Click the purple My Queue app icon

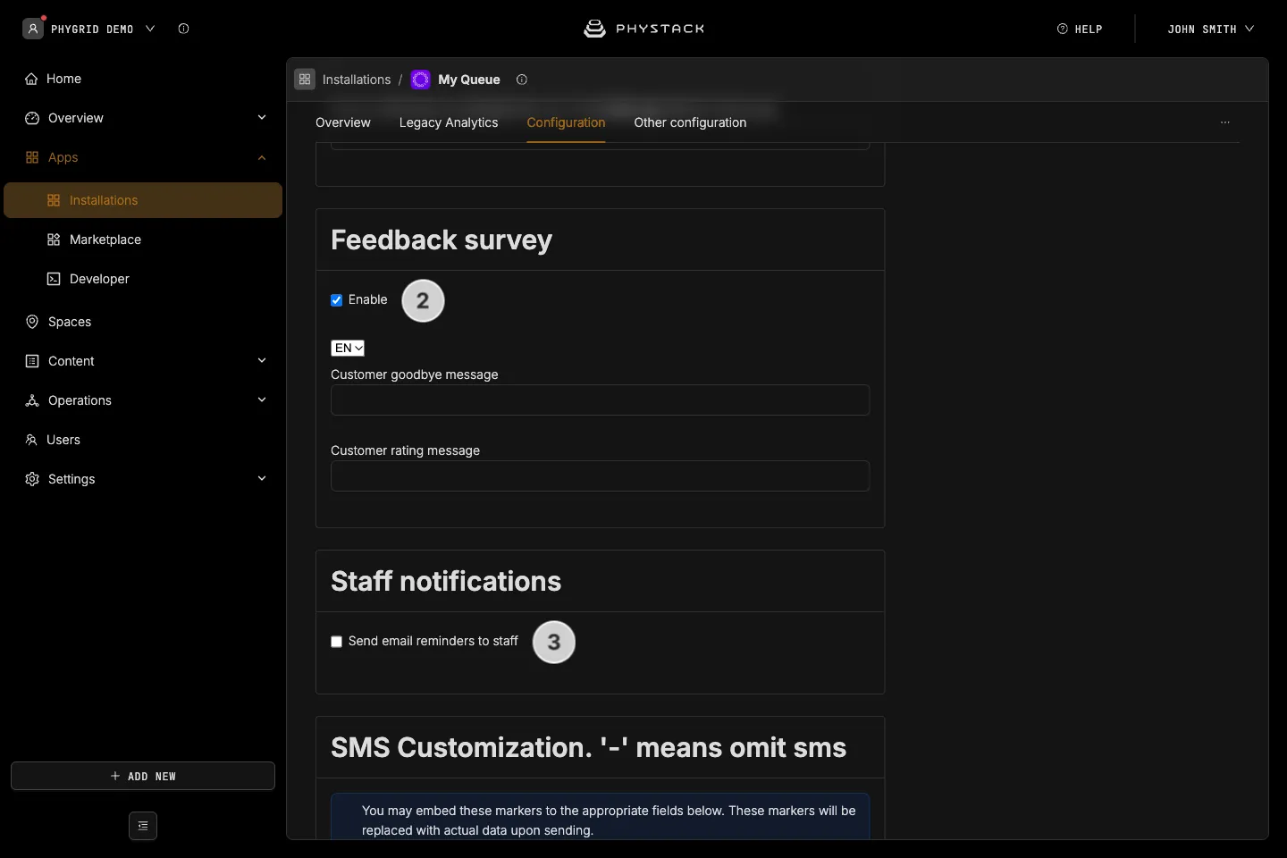pyautogui.click(x=420, y=80)
